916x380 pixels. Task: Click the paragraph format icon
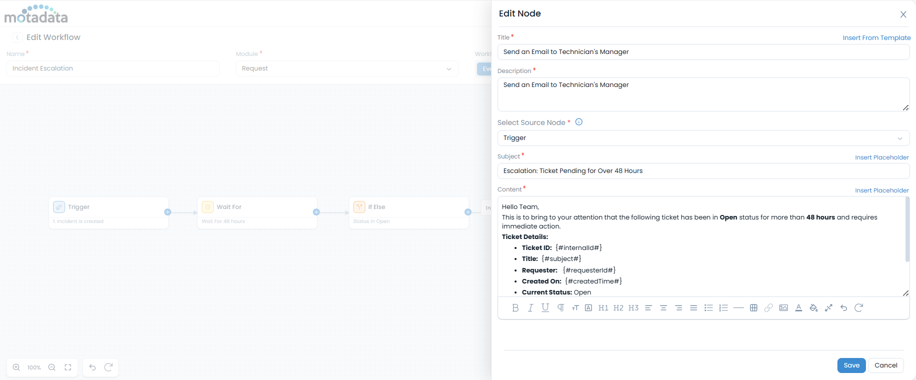tap(561, 308)
